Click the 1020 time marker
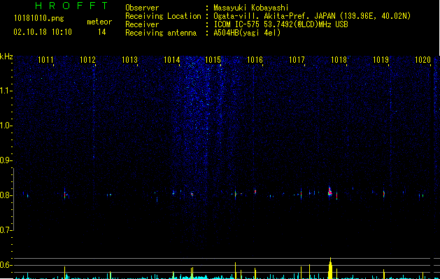Viewport: 440px width, 279px height. 423,60
